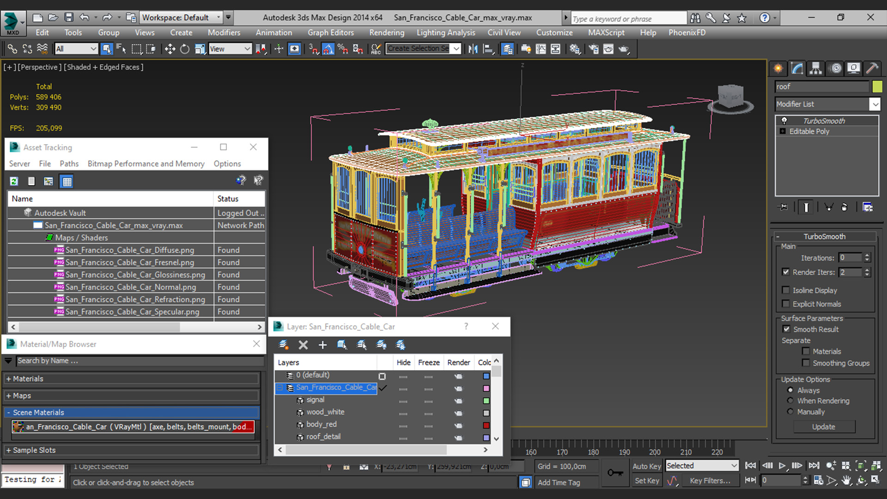This screenshot has height=499, width=887.
Task: Click Refresh in Asset Tracking toolbar
Action: click(x=14, y=181)
